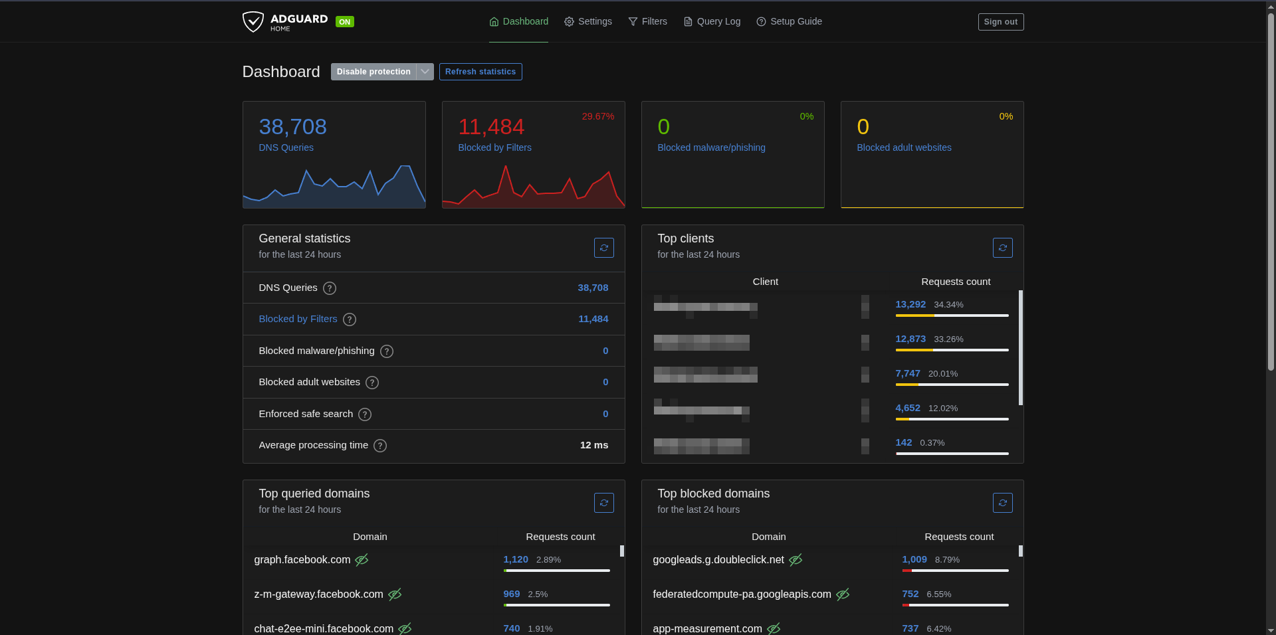
Task: Refresh the Top queried domains panel
Action: tap(603, 503)
